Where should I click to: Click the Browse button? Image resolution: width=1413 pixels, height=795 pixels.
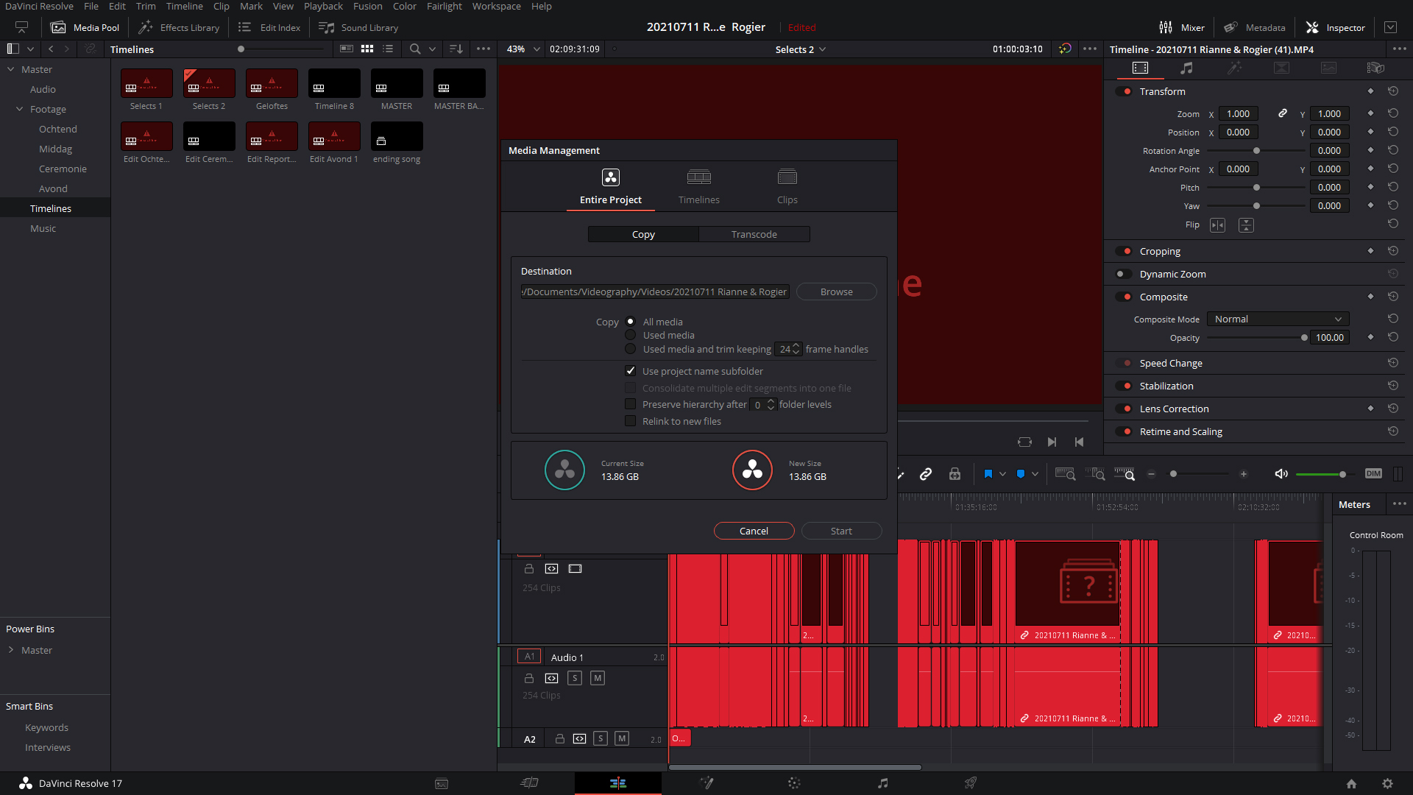pos(837,292)
